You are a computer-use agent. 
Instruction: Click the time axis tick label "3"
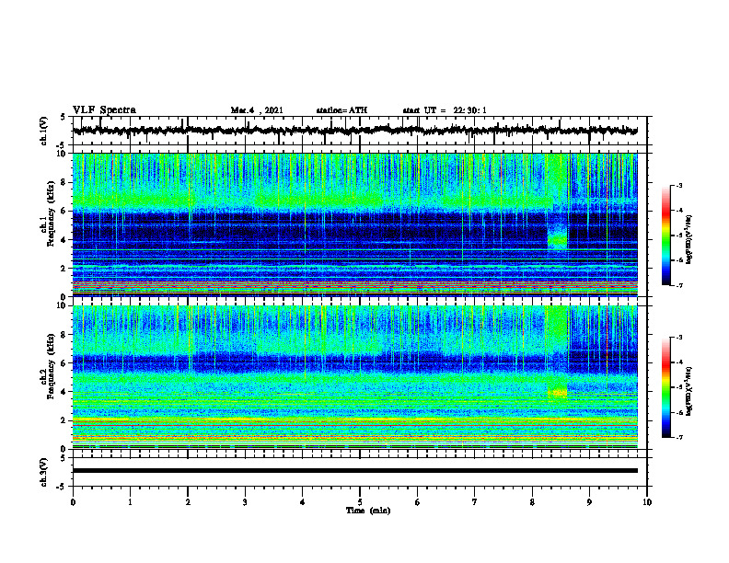245,502
